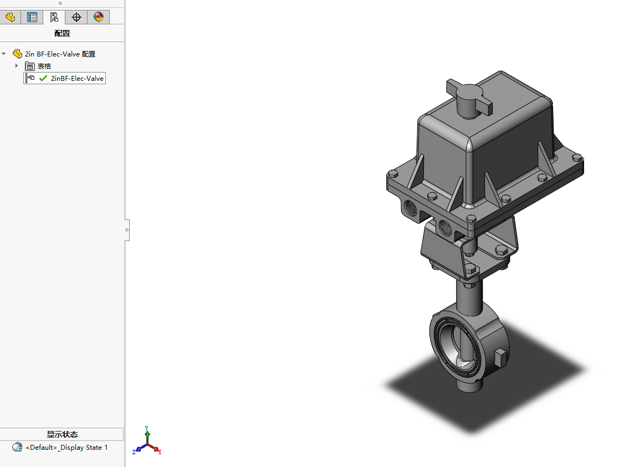The height and width of the screenshot is (467, 624).
Task: Click the configuration flag icon beside 2inBF-Elec-Valve
Action: 30,78
